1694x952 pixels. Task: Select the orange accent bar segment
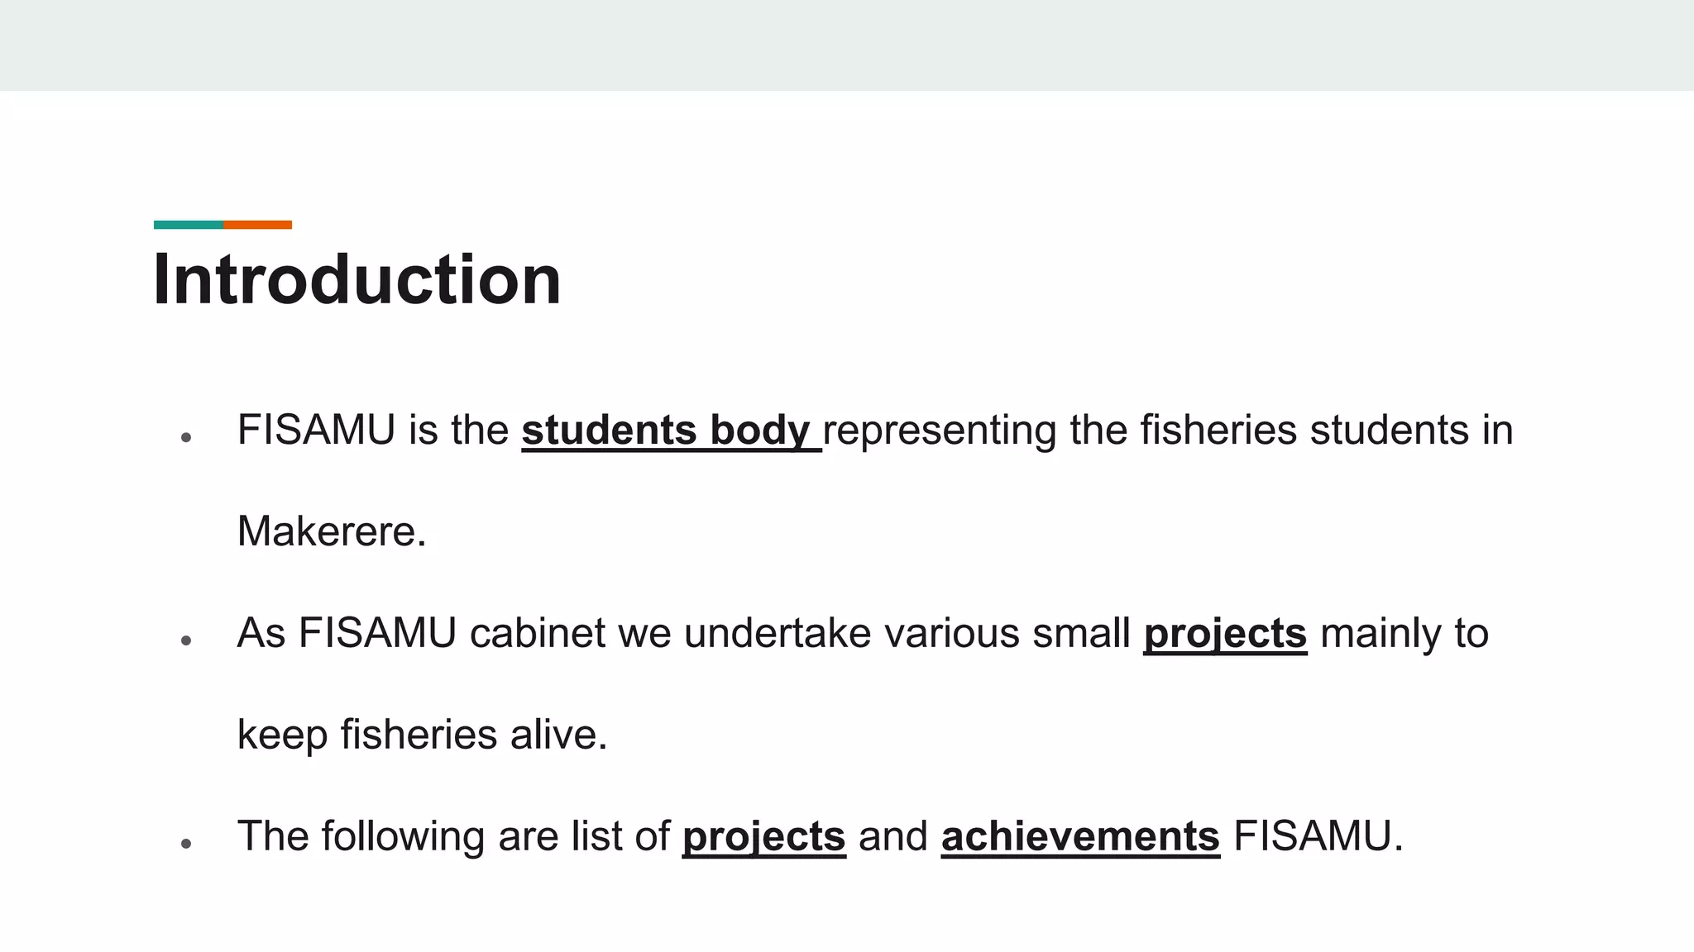point(257,225)
